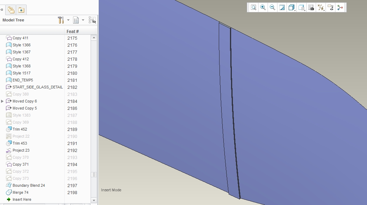Select the Copy 412 feature

point(21,59)
